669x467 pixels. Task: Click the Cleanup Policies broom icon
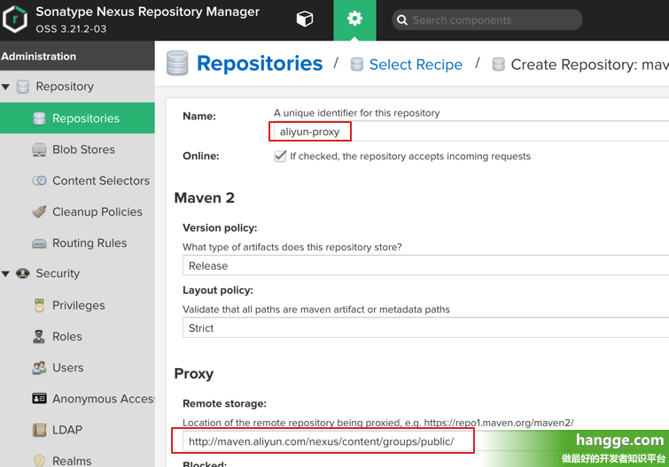click(39, 211)
